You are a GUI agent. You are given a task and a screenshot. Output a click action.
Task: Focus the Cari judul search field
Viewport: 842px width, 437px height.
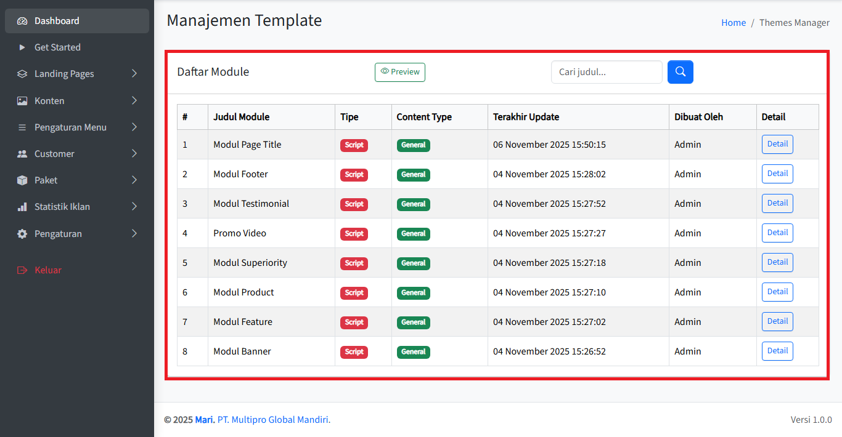(x=606, y=72)
